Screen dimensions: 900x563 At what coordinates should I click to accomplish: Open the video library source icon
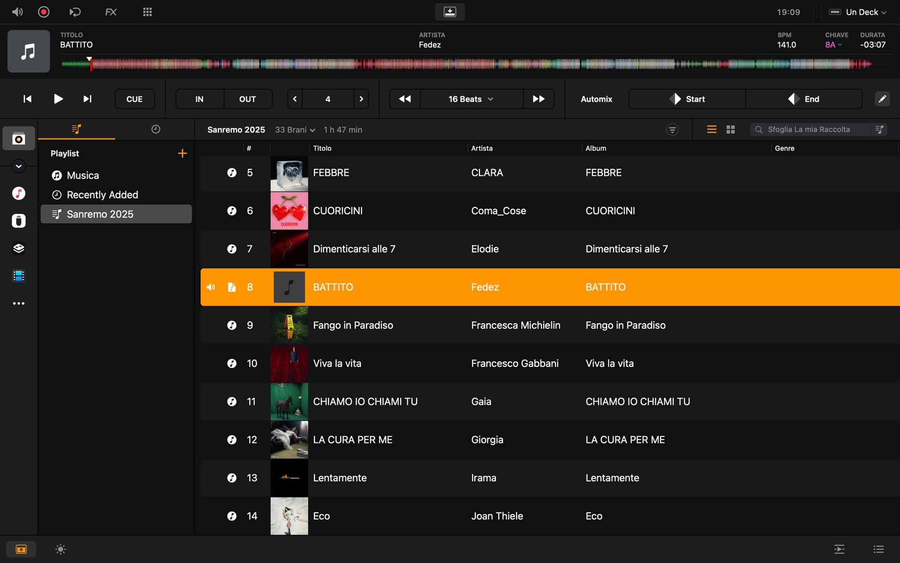coord(19,276)
